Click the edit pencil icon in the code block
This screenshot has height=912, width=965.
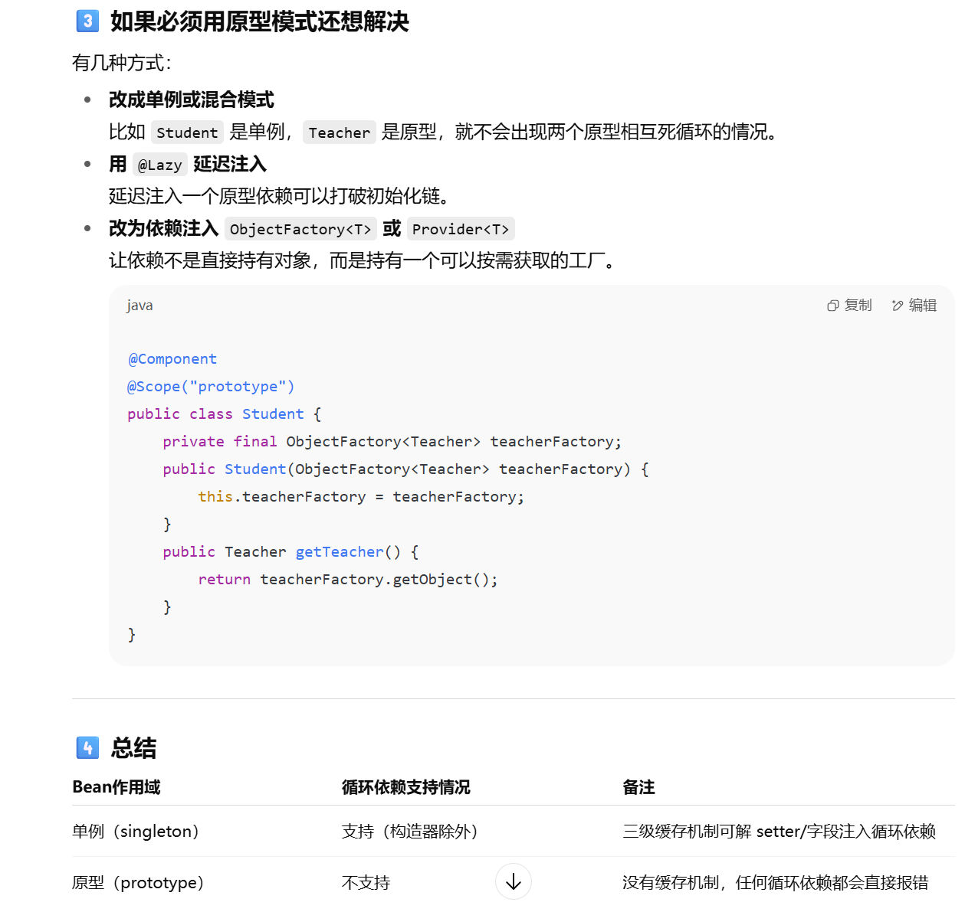coord(898,306)
